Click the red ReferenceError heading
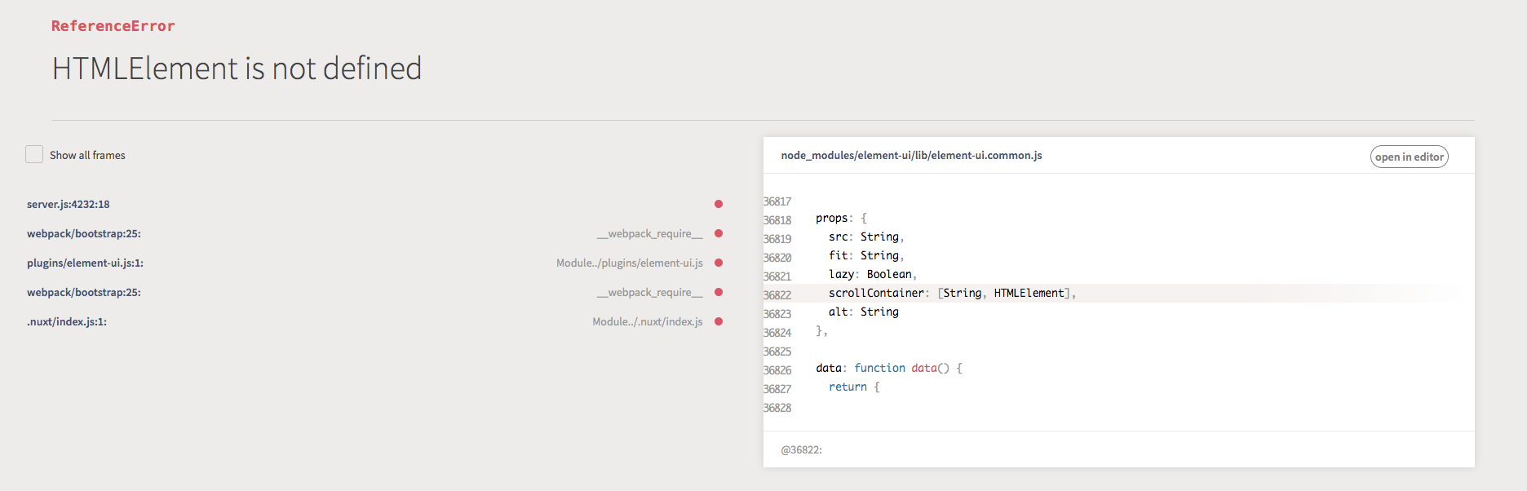 point(113,26)
